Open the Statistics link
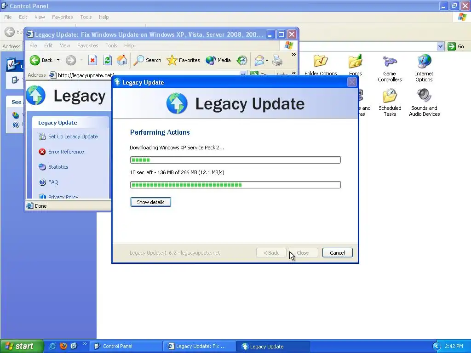Screen dimensions: 471x353 (58, 167)
